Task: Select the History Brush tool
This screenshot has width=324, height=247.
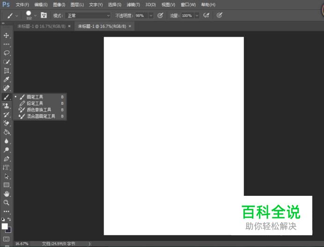Action: coord(6,115)
